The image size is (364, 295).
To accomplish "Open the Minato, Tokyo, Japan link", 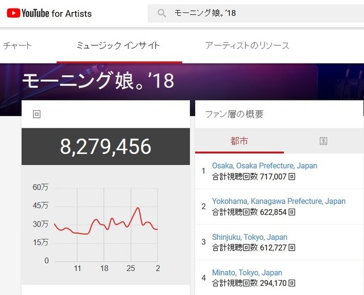I will click(x=247, y=272).
